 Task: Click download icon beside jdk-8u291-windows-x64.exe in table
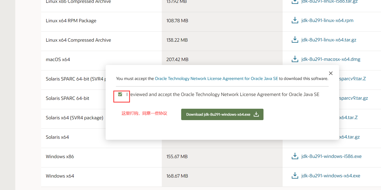pos(295,176)
